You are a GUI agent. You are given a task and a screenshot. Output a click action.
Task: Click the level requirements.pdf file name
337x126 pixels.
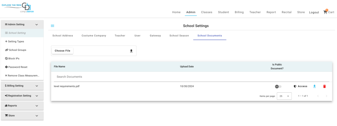coord(67,87)
